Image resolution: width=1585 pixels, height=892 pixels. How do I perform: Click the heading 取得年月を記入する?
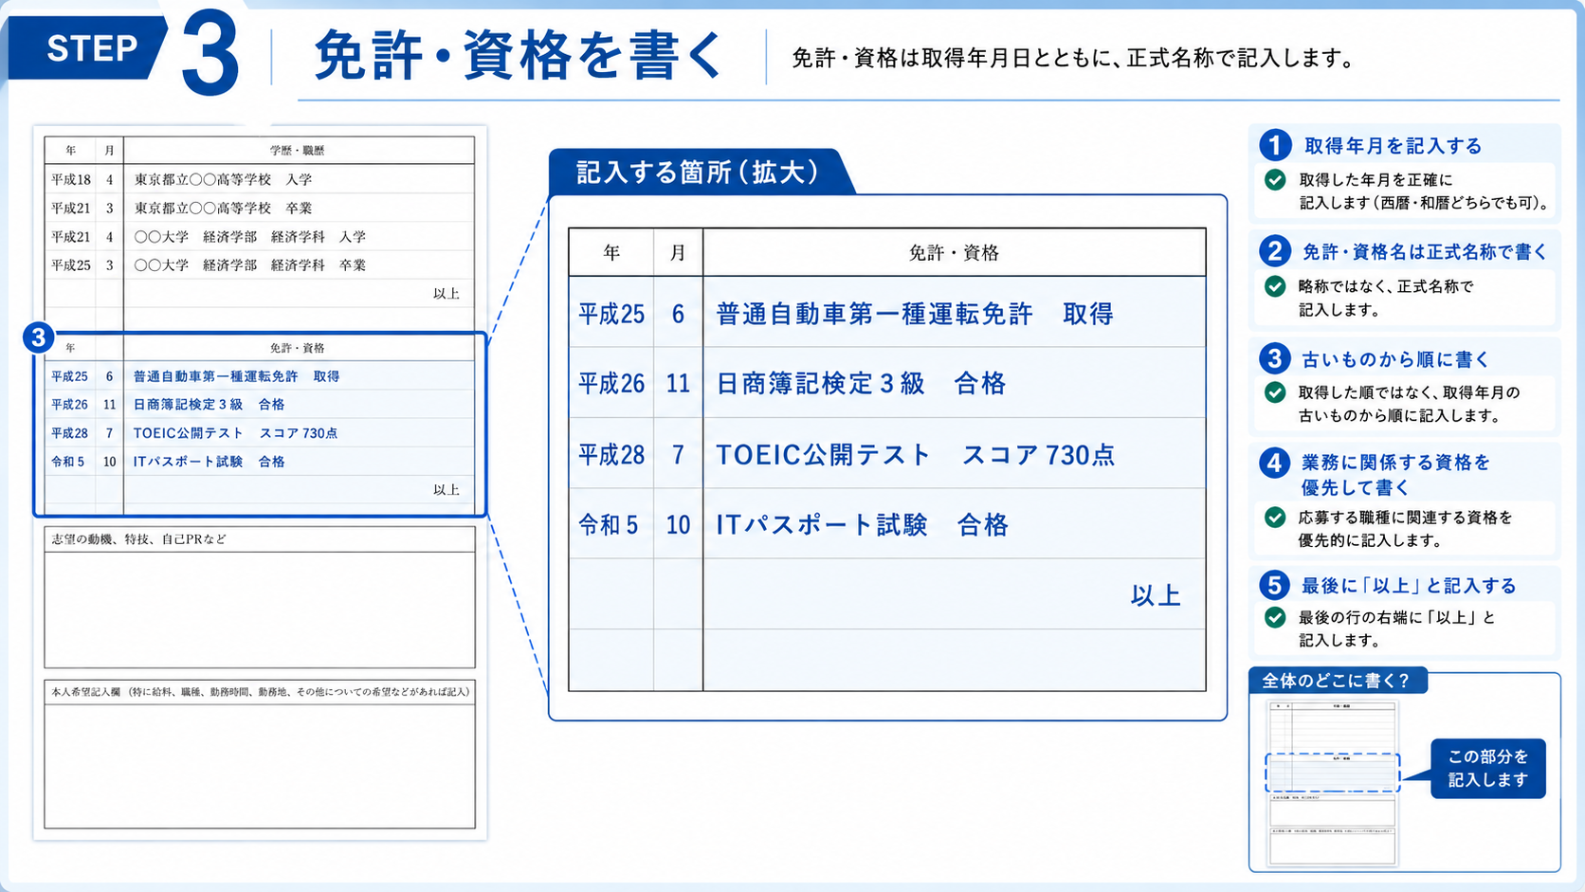[x=1394, y=146]
